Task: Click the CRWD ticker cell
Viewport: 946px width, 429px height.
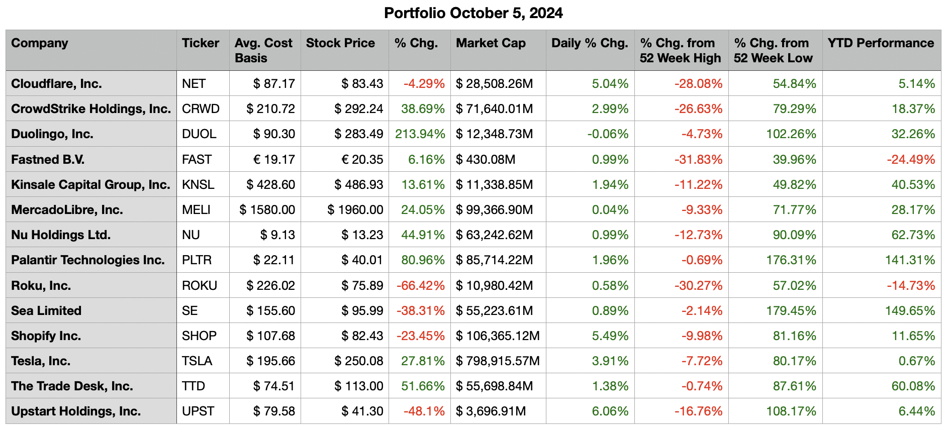Action: 201,109
